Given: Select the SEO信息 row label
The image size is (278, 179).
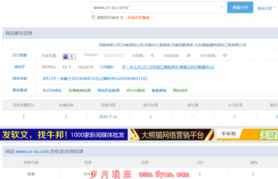Looking at the screenshot, I should 19,55.
